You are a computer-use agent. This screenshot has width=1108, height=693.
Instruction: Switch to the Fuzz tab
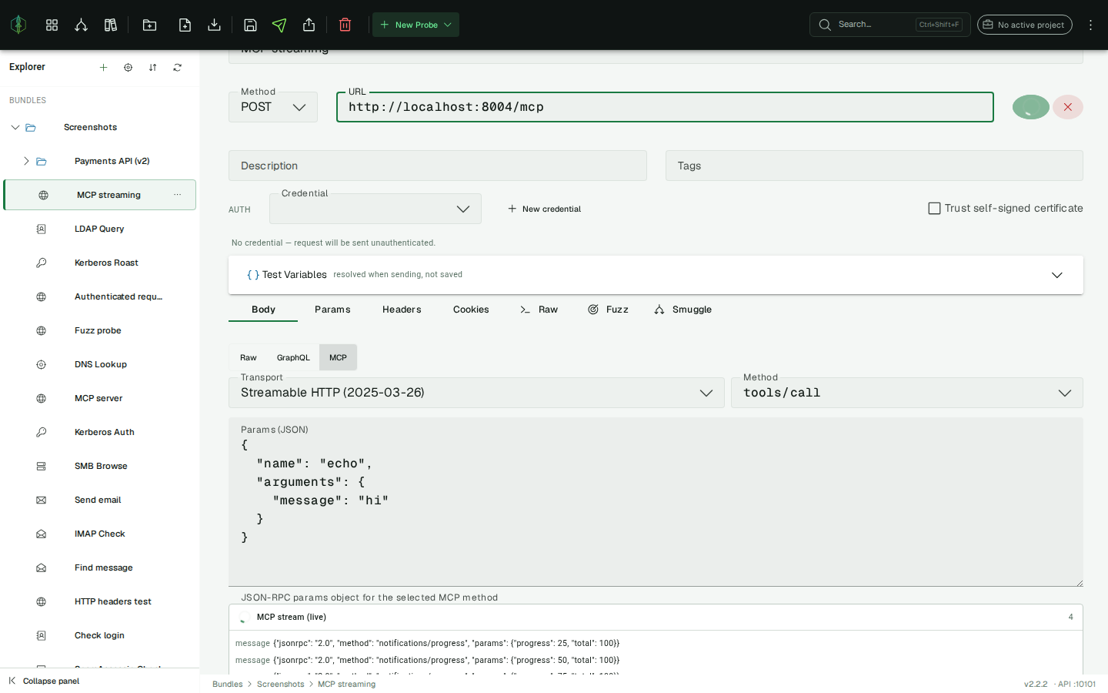coord(608,310)
